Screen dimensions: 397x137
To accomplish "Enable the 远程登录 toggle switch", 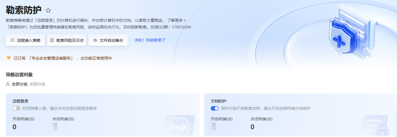I will [x=16, y=108].
